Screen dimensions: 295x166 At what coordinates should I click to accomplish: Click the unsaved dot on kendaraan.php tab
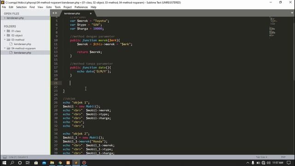(91, 13)
